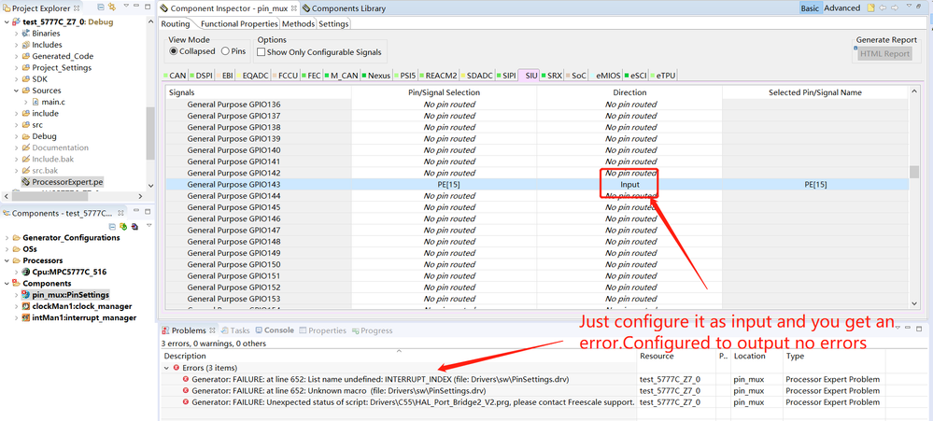Expand the pin_mux:PinSettings node arrow
The height and width of the screenshot is (421, 933).
click(17, 295)
